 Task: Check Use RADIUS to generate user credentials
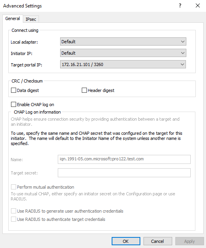(13, 211)
